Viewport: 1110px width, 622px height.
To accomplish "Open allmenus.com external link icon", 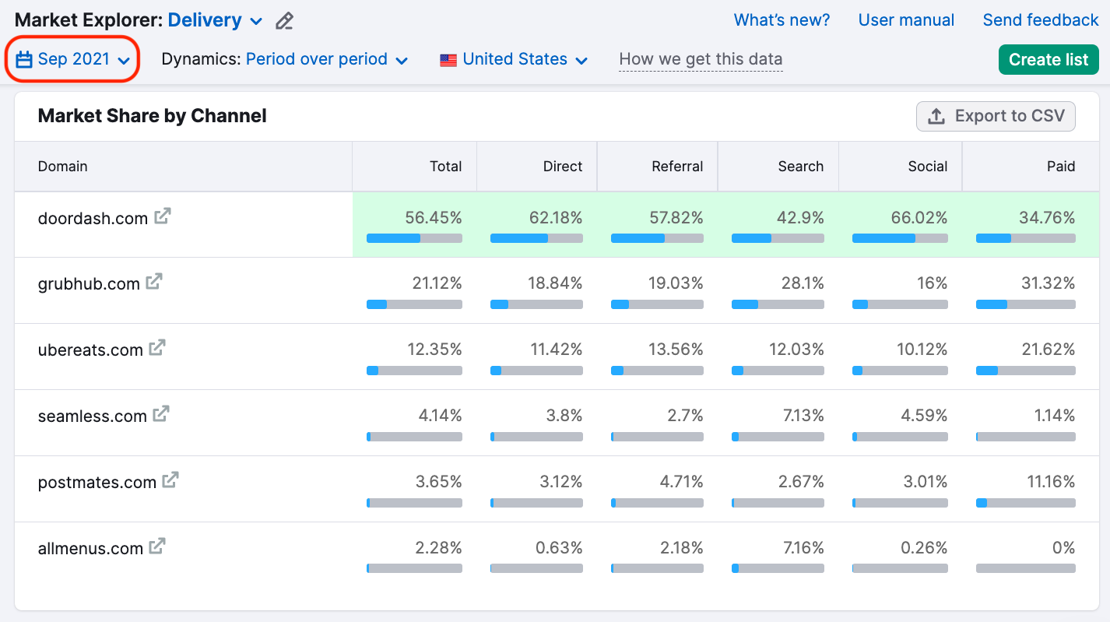I will click(x=157, y=546).
